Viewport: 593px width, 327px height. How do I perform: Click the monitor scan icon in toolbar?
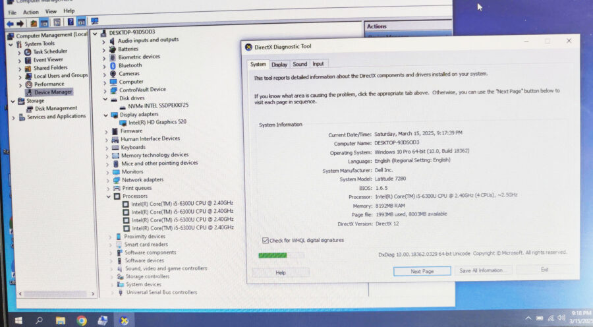tap(94, 21)
